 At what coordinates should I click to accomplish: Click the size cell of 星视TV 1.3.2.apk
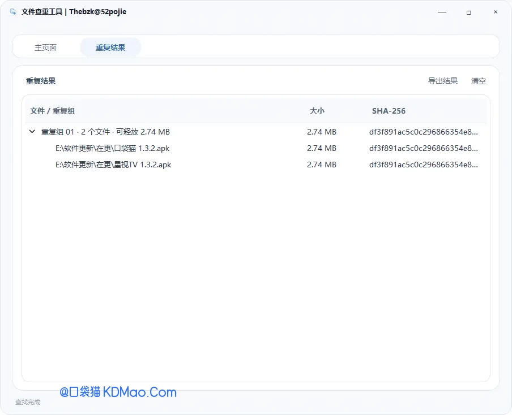(x=322, y=165)
